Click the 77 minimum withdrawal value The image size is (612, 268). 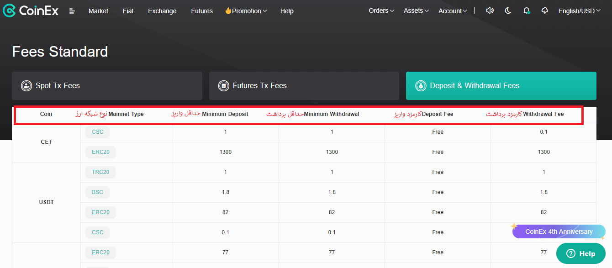pos(332,252)
